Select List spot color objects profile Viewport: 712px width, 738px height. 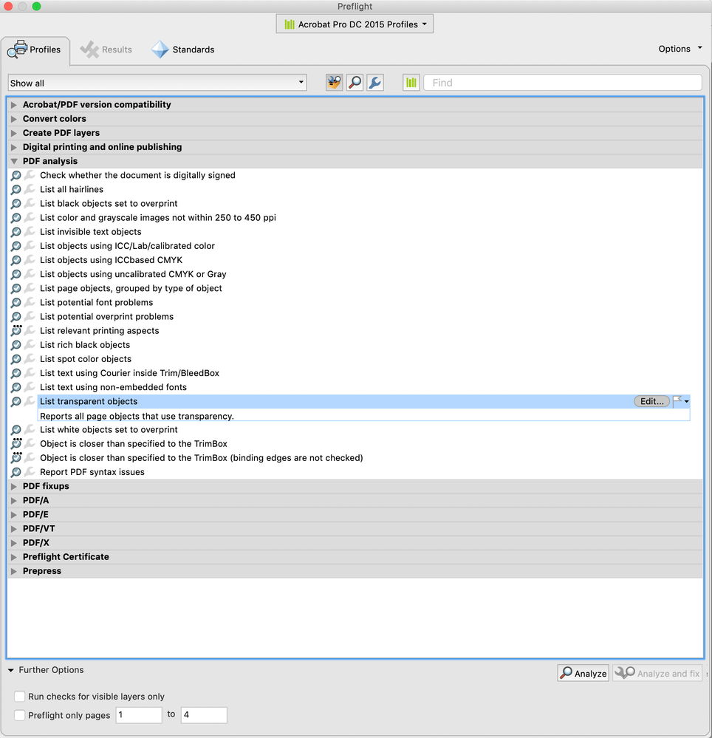coord(86,358)
